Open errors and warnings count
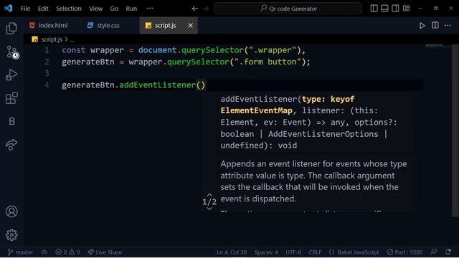 [x=67, y=252]
